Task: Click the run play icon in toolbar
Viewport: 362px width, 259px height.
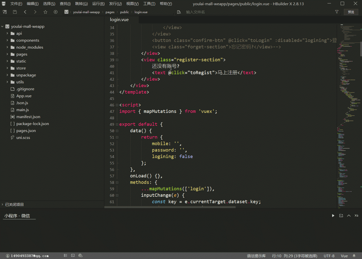Action: tap(55, 12)
